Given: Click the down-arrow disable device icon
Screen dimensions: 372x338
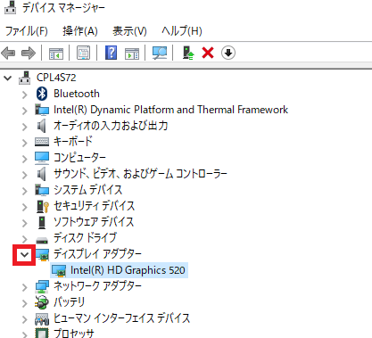Looking at the screenshot, I should point(228,53).
